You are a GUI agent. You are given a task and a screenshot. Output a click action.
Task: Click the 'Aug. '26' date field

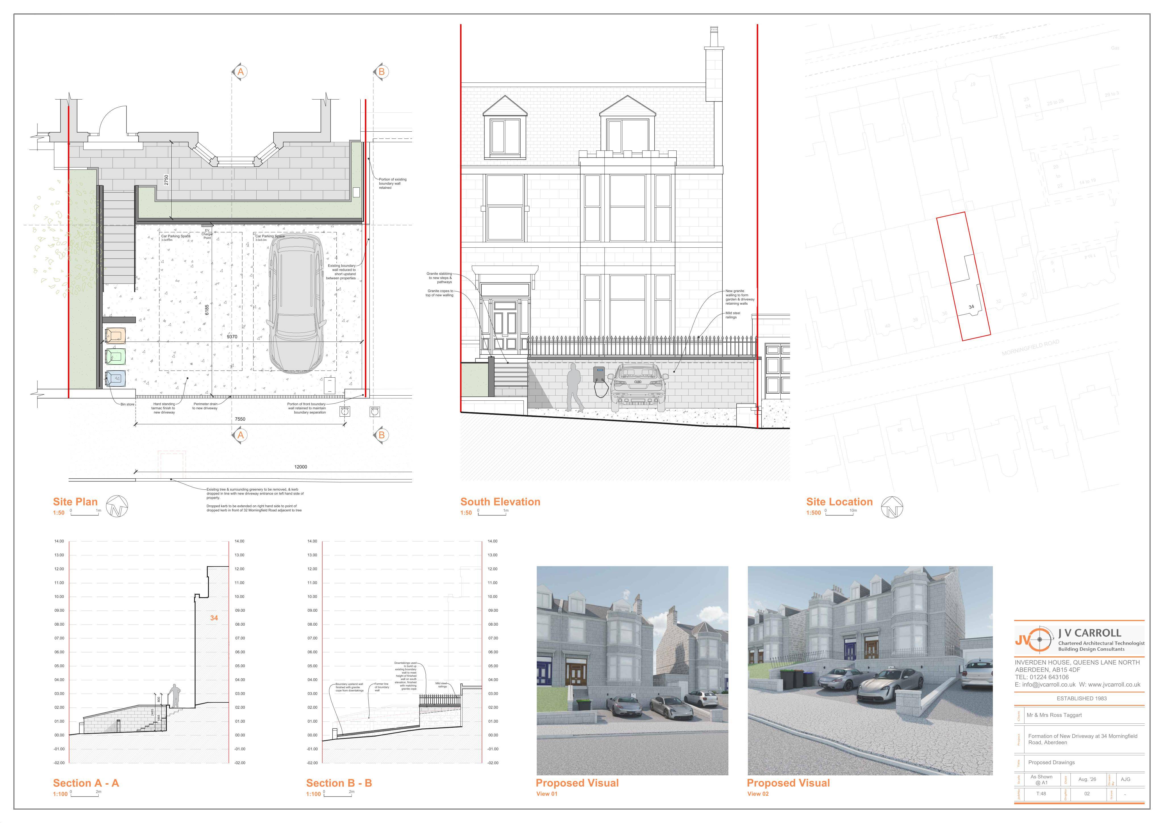pyautogui.click(x=1087, y=779)
